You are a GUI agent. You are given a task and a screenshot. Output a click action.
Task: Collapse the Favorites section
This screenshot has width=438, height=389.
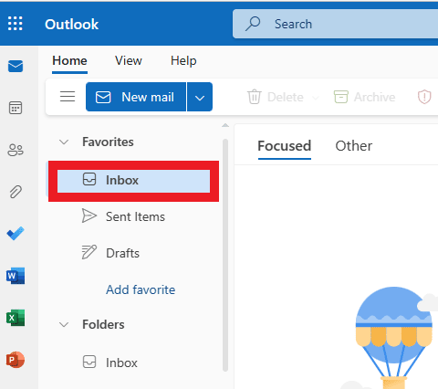pos(64,142)
